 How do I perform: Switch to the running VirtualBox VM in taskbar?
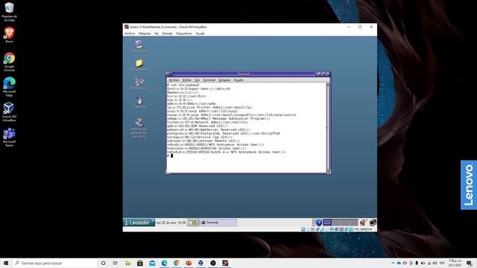coord(225,263)
